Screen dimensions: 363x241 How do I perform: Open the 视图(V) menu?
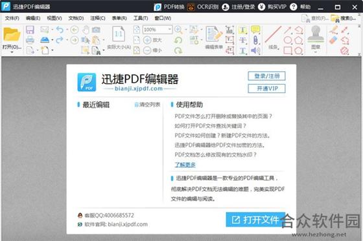[x=54, y=18]
